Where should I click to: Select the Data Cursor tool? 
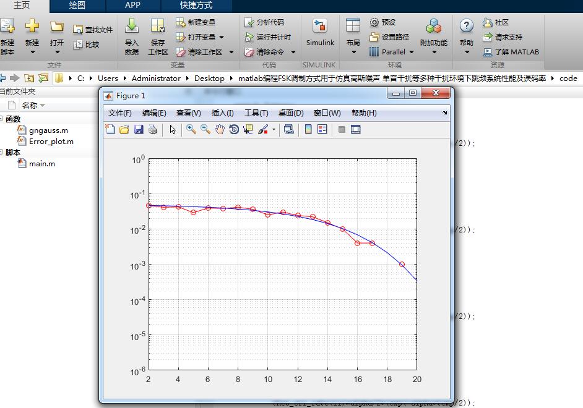[248, 129]
